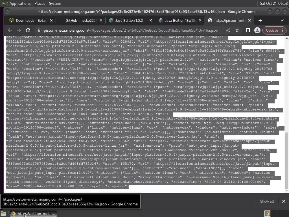Open the Applications menu

[20, 3]
